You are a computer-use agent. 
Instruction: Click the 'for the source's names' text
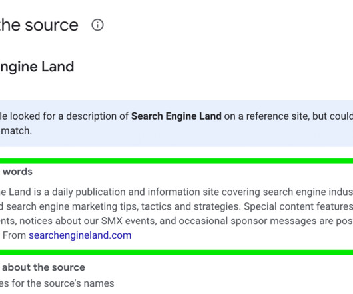click(x=63, y=283)
